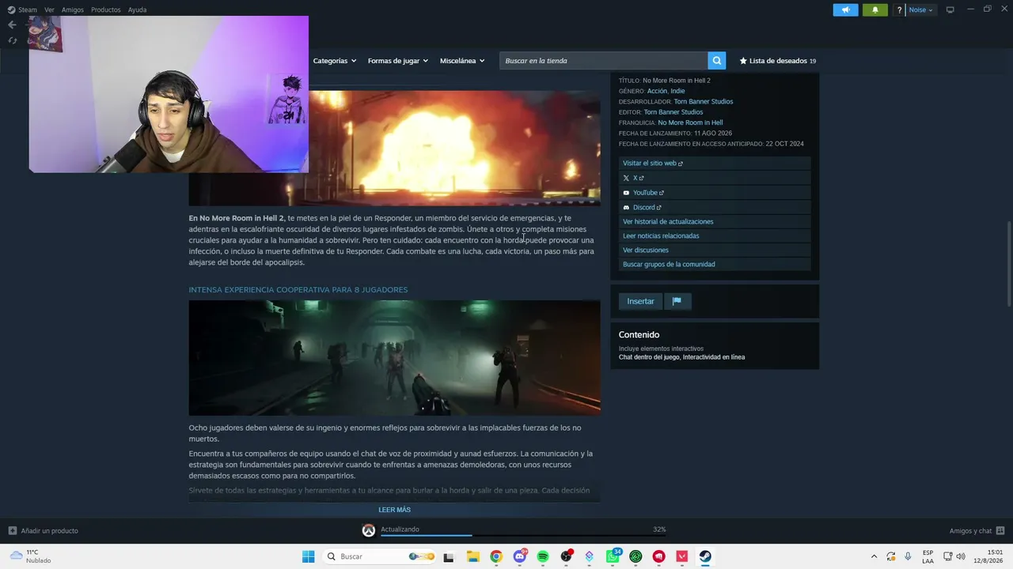The height and width of the screenshot is (569, 1013).
Task: Visit the game's website link
Action: click(715, 164)
